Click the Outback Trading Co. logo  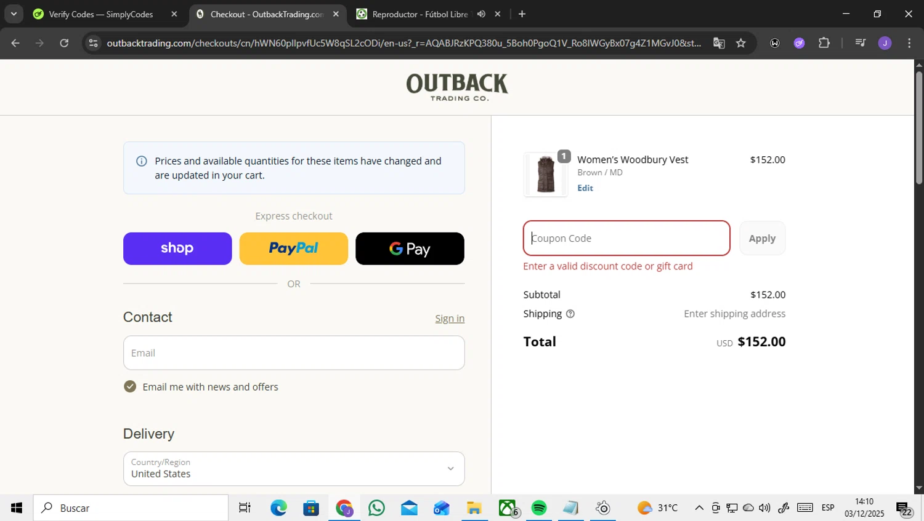point(457,87)
